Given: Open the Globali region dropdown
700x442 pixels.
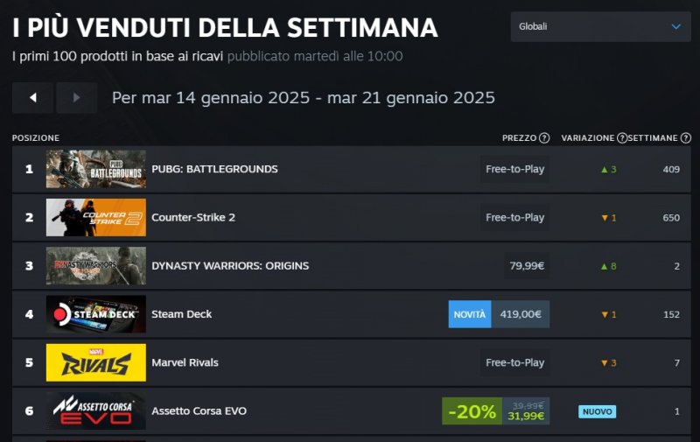Looking at the screenshot, I should [x=601, y=27].
